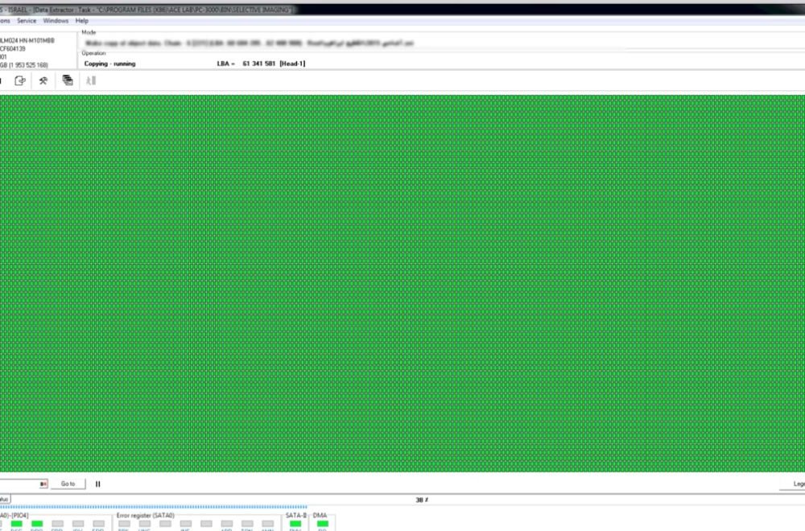
Task: Click the pause copying icon near the Go to button
Action: [97, 484]
